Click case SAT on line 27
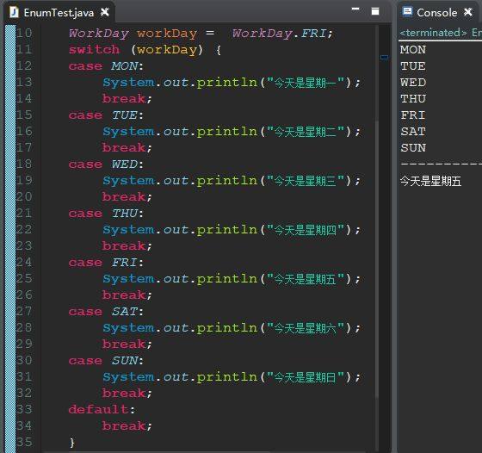 (106, 312)
